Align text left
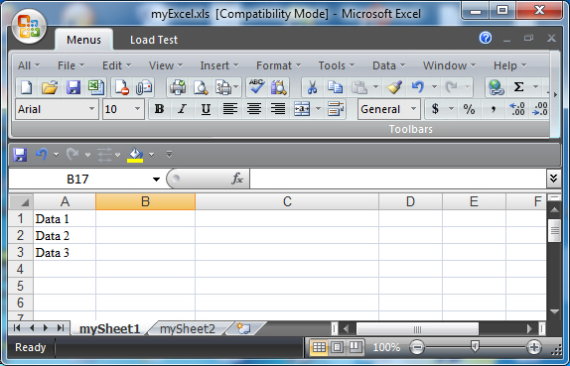 230,109
